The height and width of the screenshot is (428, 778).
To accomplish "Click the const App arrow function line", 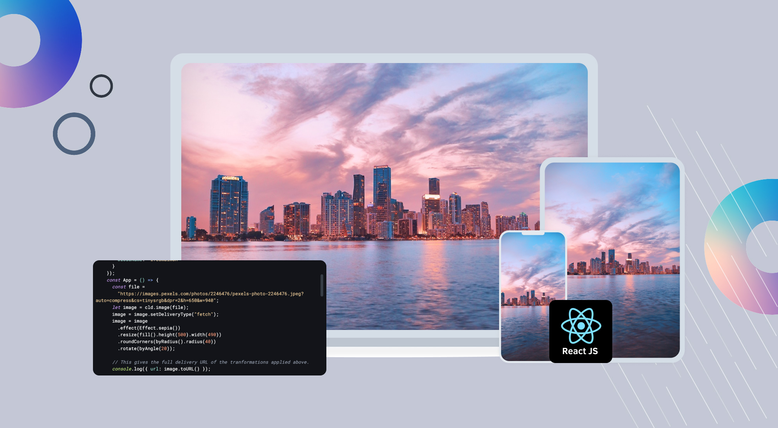I will tap(132, 280).
